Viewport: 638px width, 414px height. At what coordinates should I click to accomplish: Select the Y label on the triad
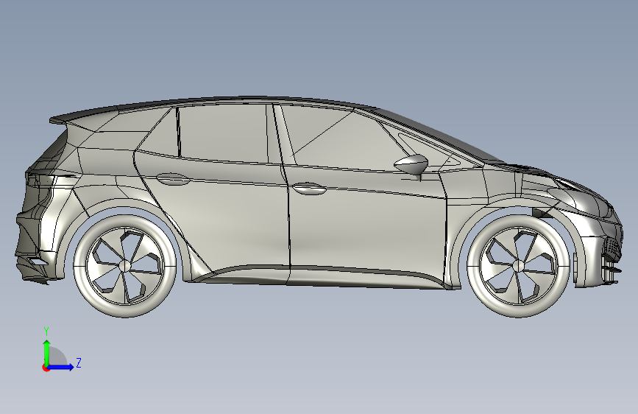coord(46,331)
